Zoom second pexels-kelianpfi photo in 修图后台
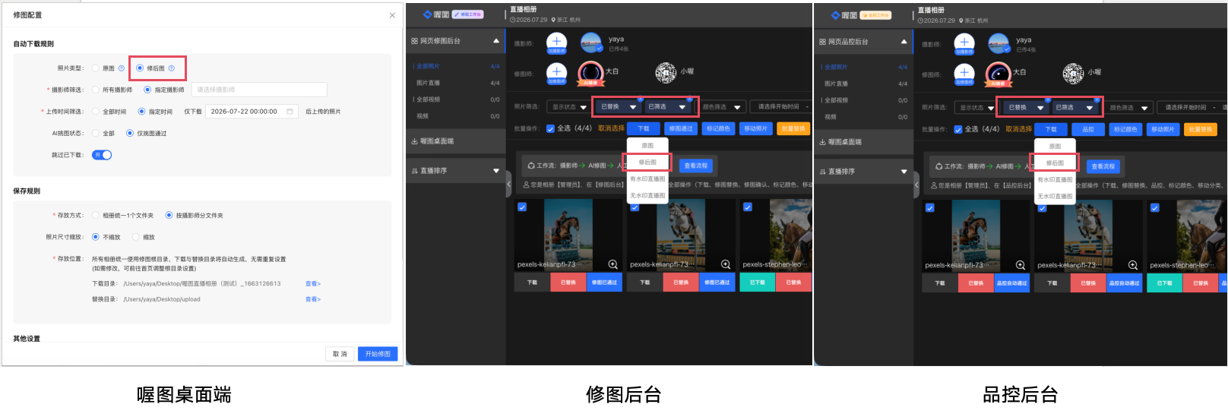1228x420 pixels. (726, 264)
